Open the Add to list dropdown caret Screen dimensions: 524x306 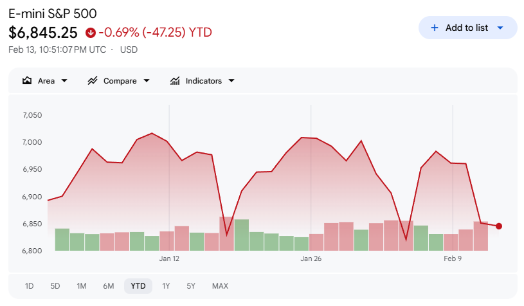pos(500,28)
